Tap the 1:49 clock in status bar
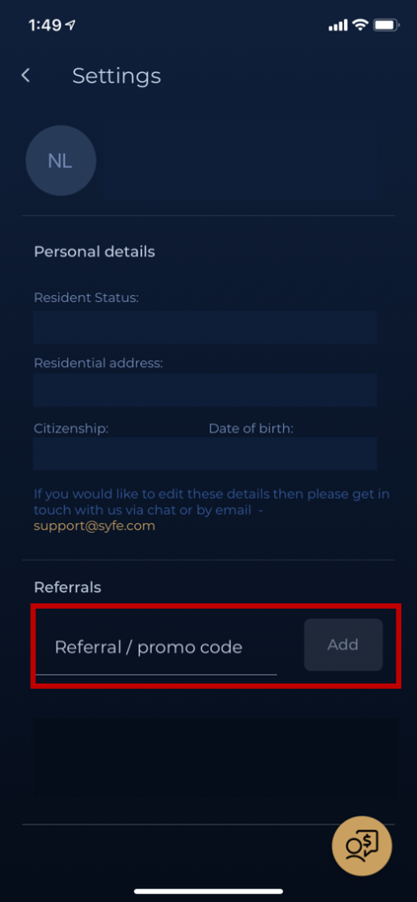 coord(44,26)
